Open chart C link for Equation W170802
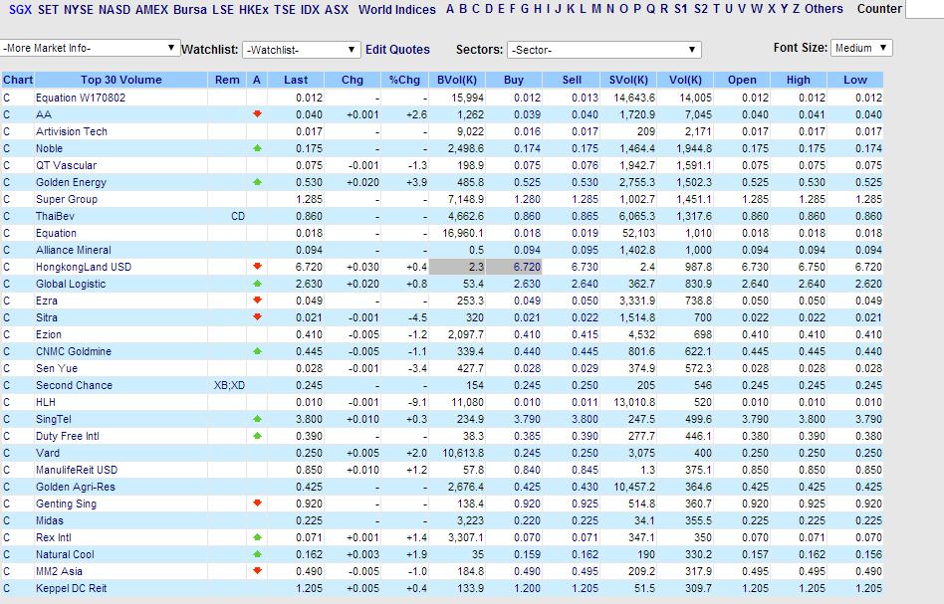Viewport: 944px width, 604px height. click(x=7, y=98)
